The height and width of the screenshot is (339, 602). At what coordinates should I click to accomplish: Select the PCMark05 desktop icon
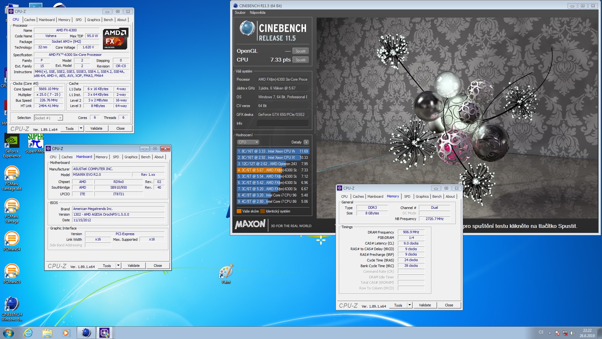[x=12, y=274]
